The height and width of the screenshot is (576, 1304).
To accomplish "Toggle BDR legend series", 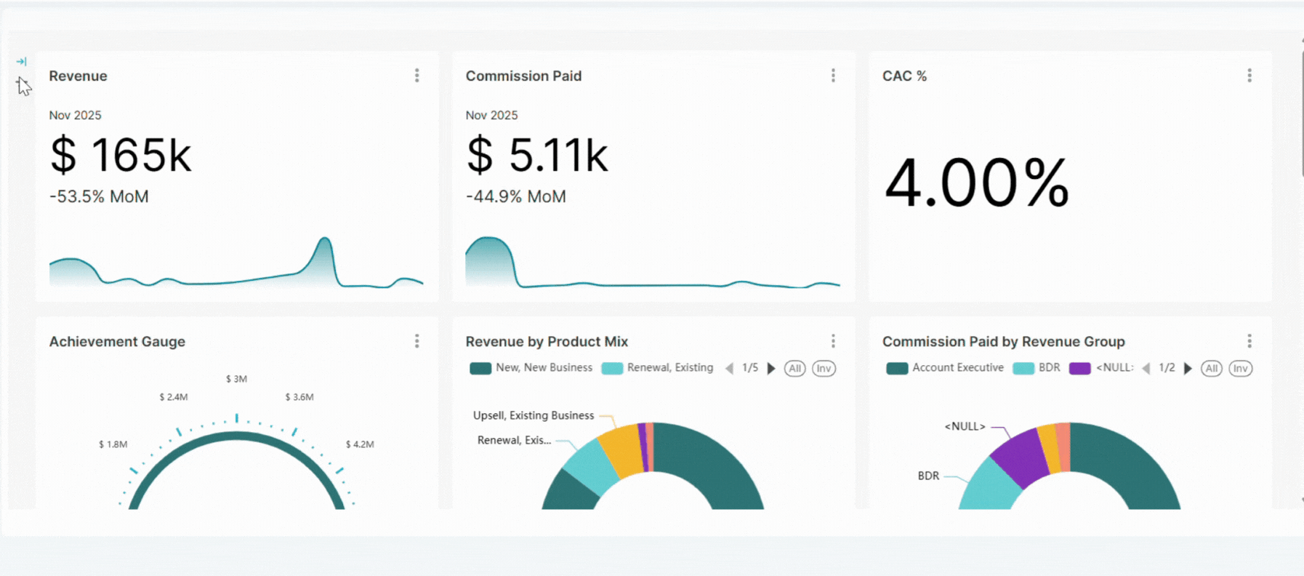I will tap(1037, 368).
